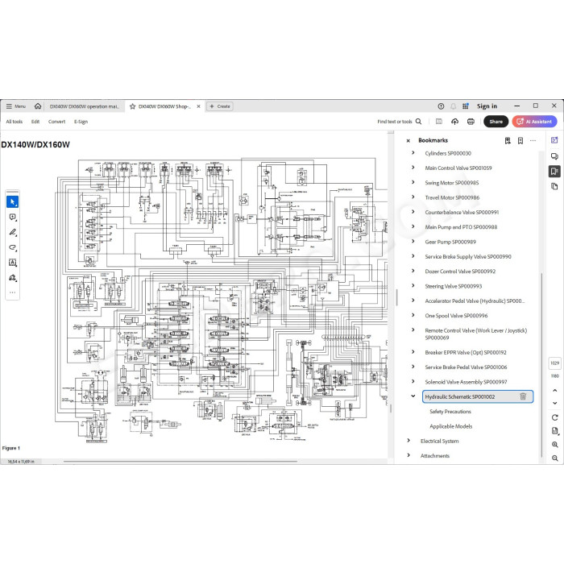Expand Gear Pump SP000989 bookmark
Screen dimensions: 564x564
click(413, 241)
